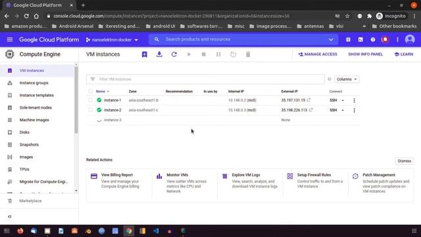Open more actions for instance-2
Image resolution: width=421 pixels, height=237 pixels.
pyautogui.click(x=354, y=110)
